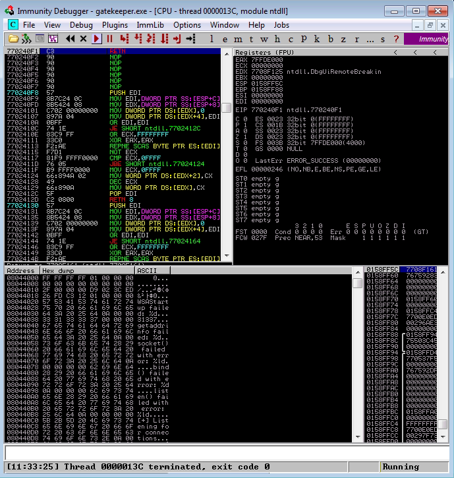454x478 pixels.
Task: Show references via the r button
Action: coord(356,39)
